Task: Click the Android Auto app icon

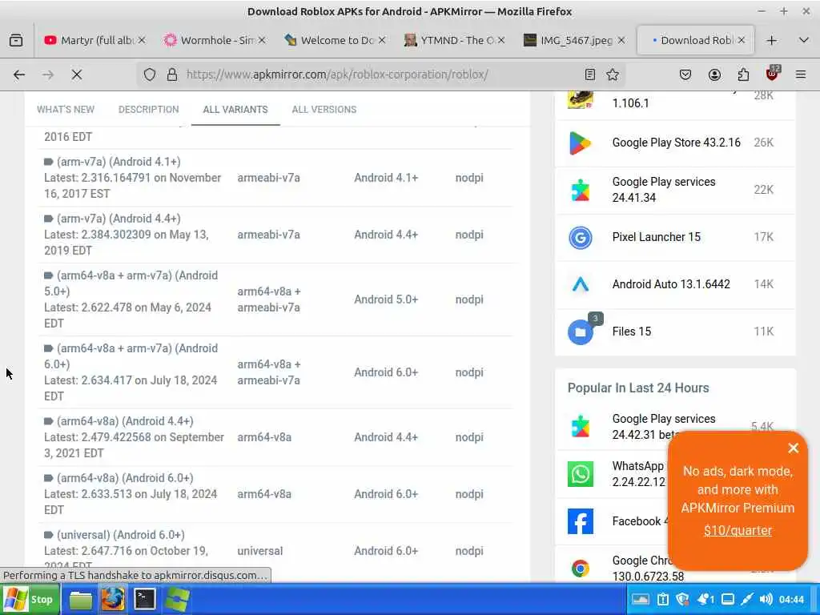Action: (x=580, y=284)
